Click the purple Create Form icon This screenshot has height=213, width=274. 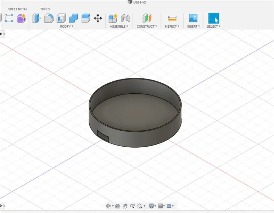click(21, 18)
